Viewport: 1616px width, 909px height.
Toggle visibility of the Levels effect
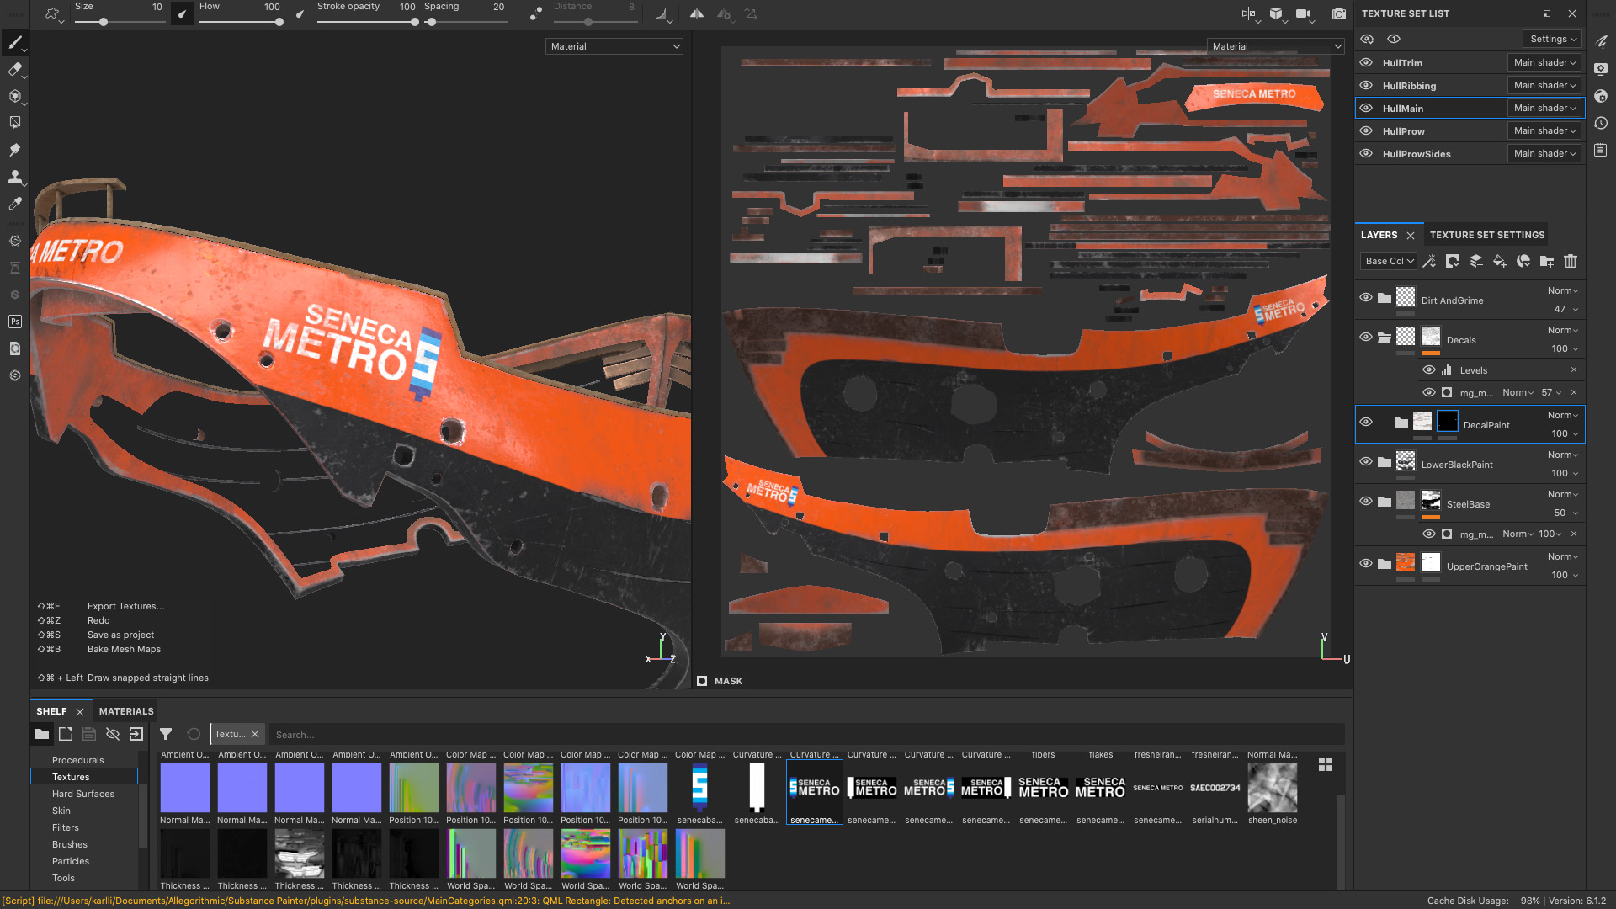pos(1429,369)
